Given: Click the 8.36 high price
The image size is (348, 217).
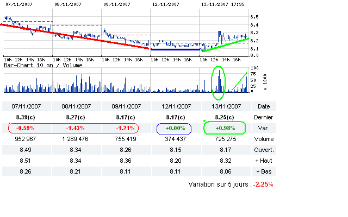Looking at the screenshot, I should click(126, 161).
